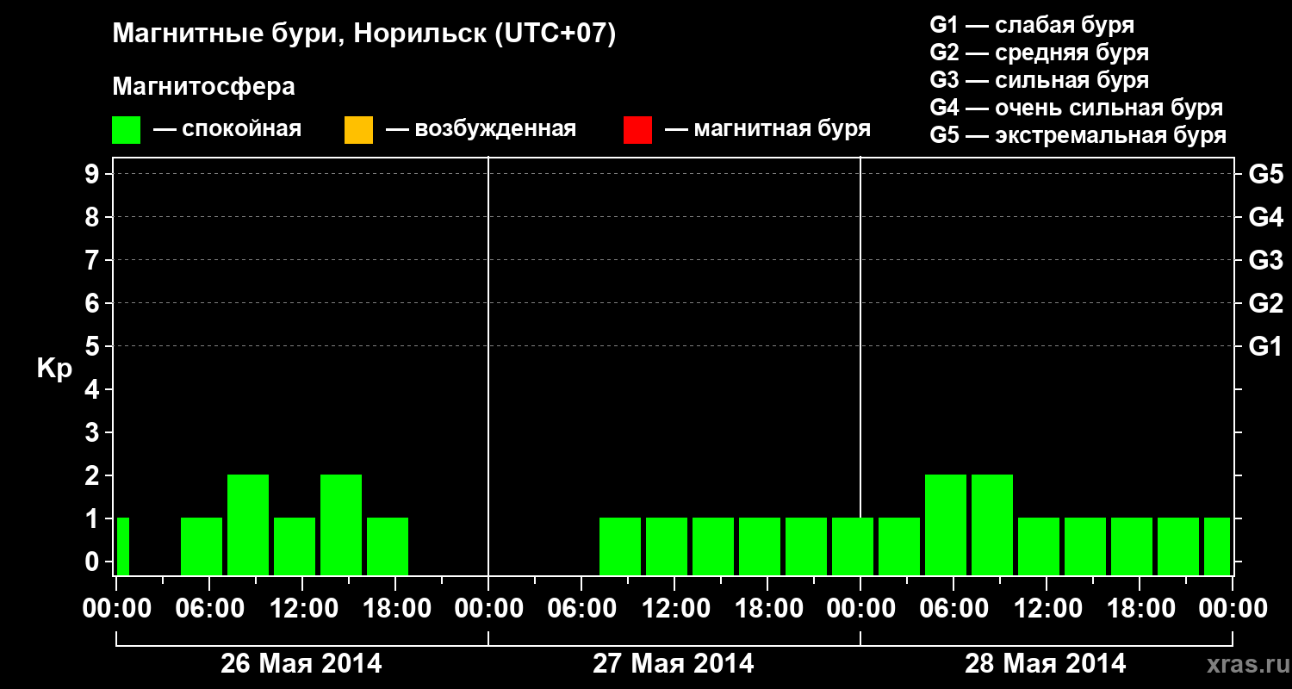Screen dimensions: 1292x689
Task: Click the '— спокойная' legend label
Action: point(227,130)
